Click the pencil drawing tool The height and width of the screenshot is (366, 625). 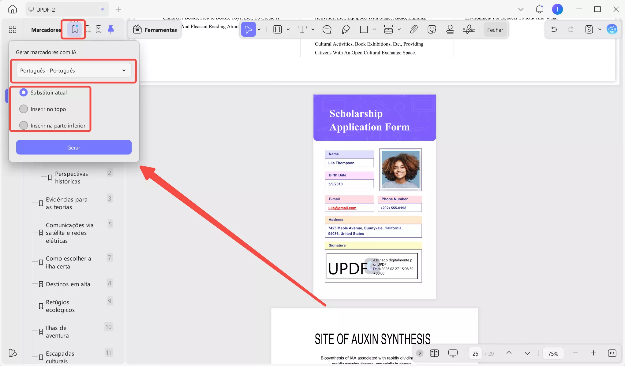[346, 29]
